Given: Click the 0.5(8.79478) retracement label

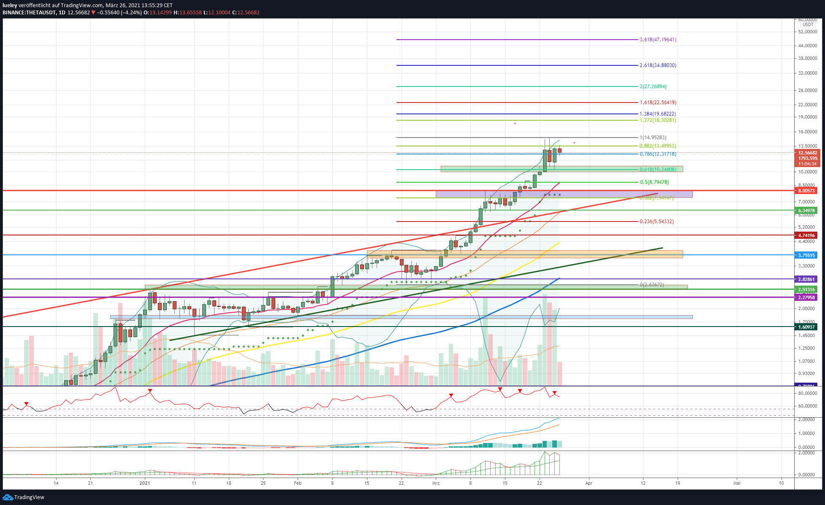Looking at the screenshot, I should click(x=654, y=182).
